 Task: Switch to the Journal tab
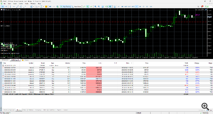[x=66, y=110]
